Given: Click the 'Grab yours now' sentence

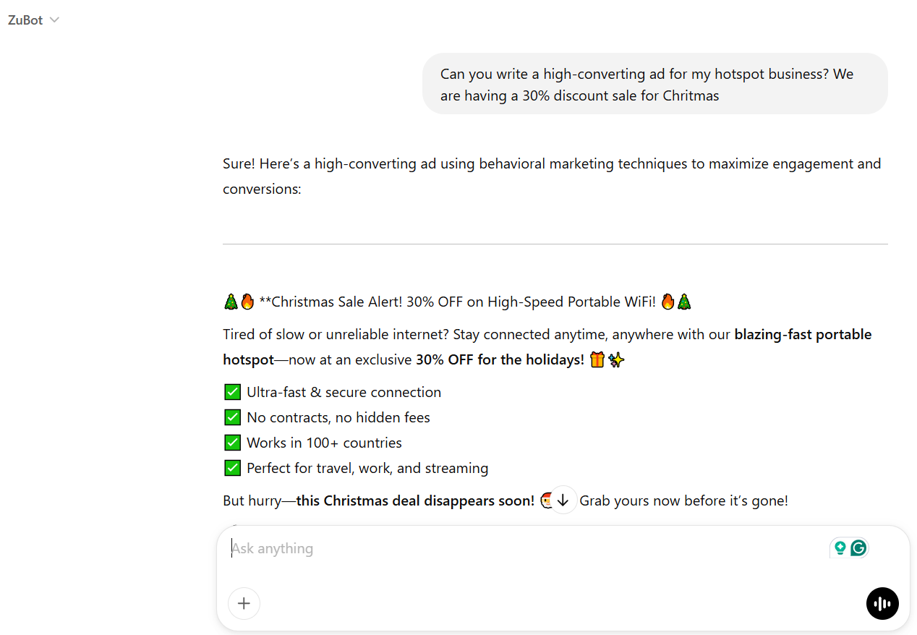Looking at the screenshot, I should tap(683, 500).
